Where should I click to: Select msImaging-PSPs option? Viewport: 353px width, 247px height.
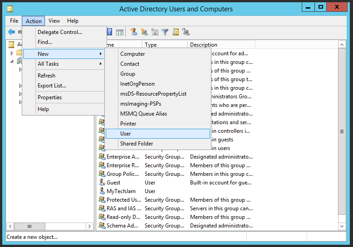coord(157,104)
